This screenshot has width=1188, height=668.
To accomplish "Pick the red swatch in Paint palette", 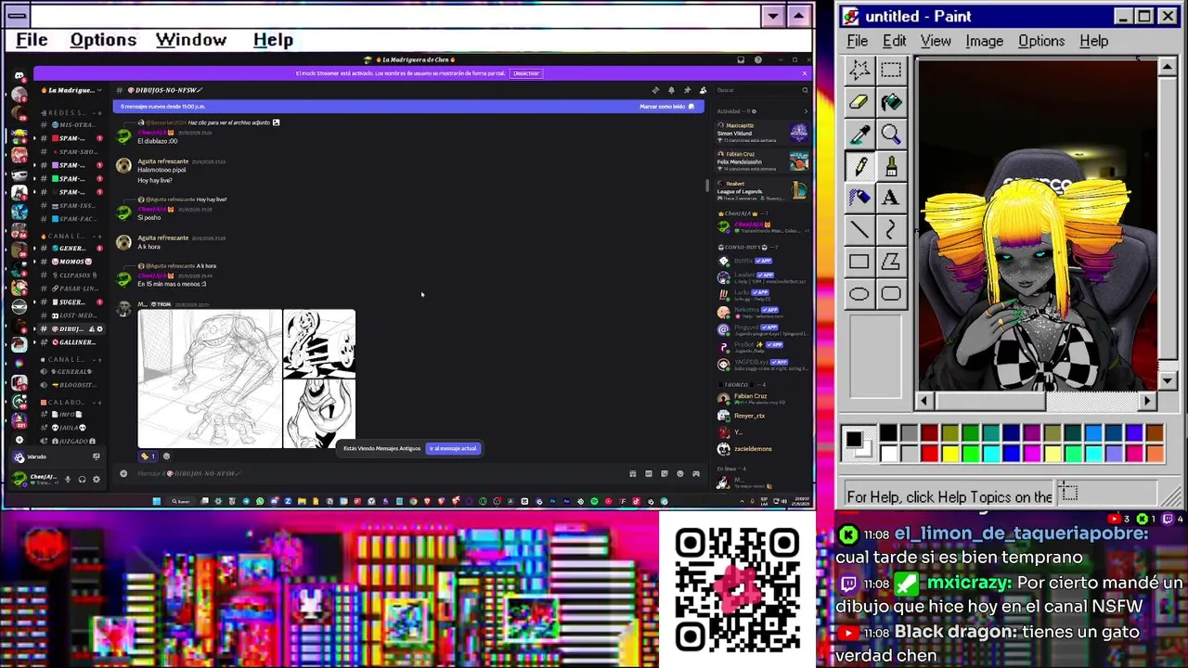I will (929, 454).
